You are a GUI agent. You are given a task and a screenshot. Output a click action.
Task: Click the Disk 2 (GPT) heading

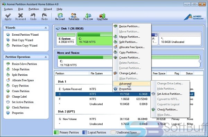coord(66,112)
